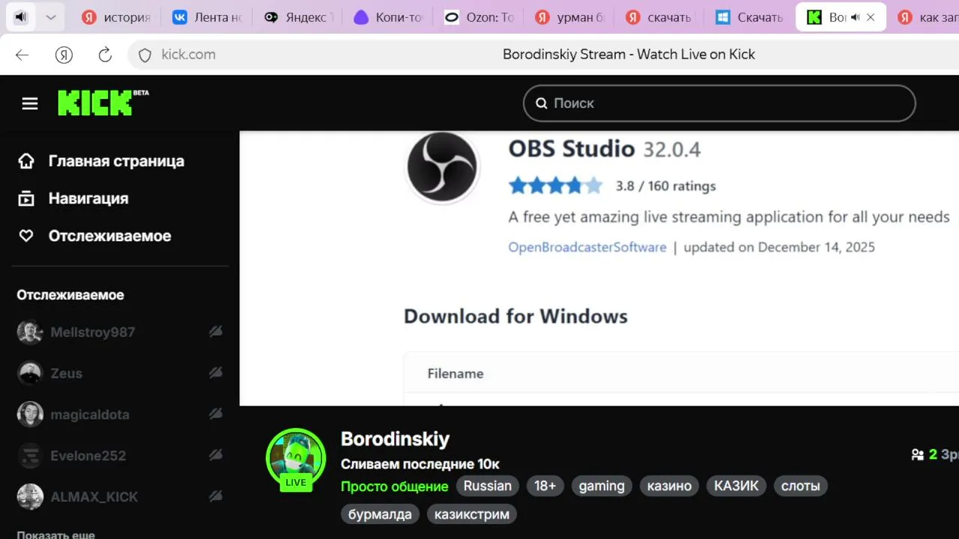This screenshot has width=959, height=539.
Task: Click Borodinskiy live avatar
Action: (296, 458)
